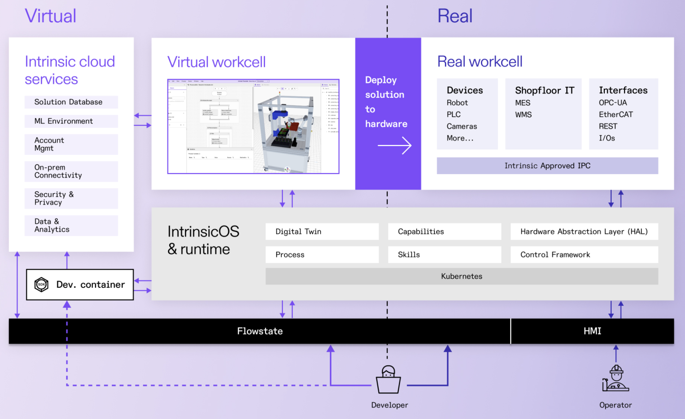This screenshot has height=419, width=685.
Task: Click the Interfaces heading
Action: point(623,90)
